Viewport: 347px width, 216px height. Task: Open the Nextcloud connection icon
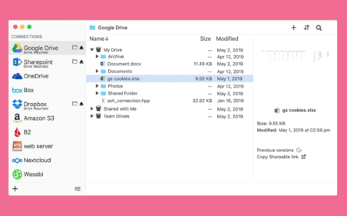point(17,160)
